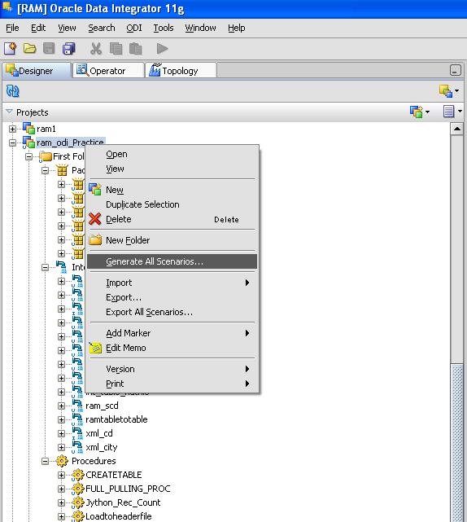The image size is (467, 522).
Task: Open the Tools menu
Action: tap(164, 28)
